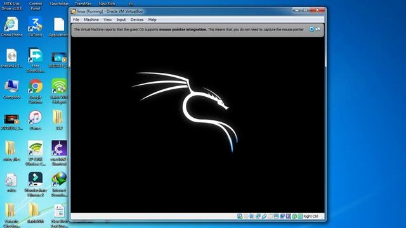Select the gear settings file icon
The height and width of the screenshot is (228, 406).
click(x=11, y=182)
